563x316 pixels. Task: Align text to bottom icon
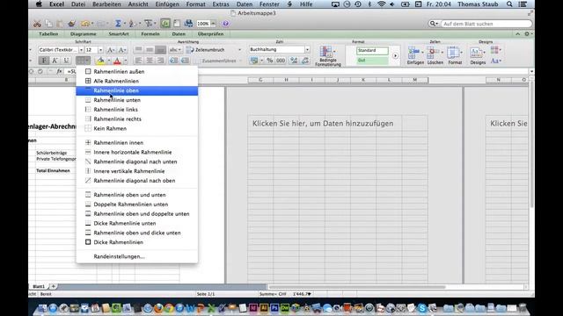tap(160, 49)
